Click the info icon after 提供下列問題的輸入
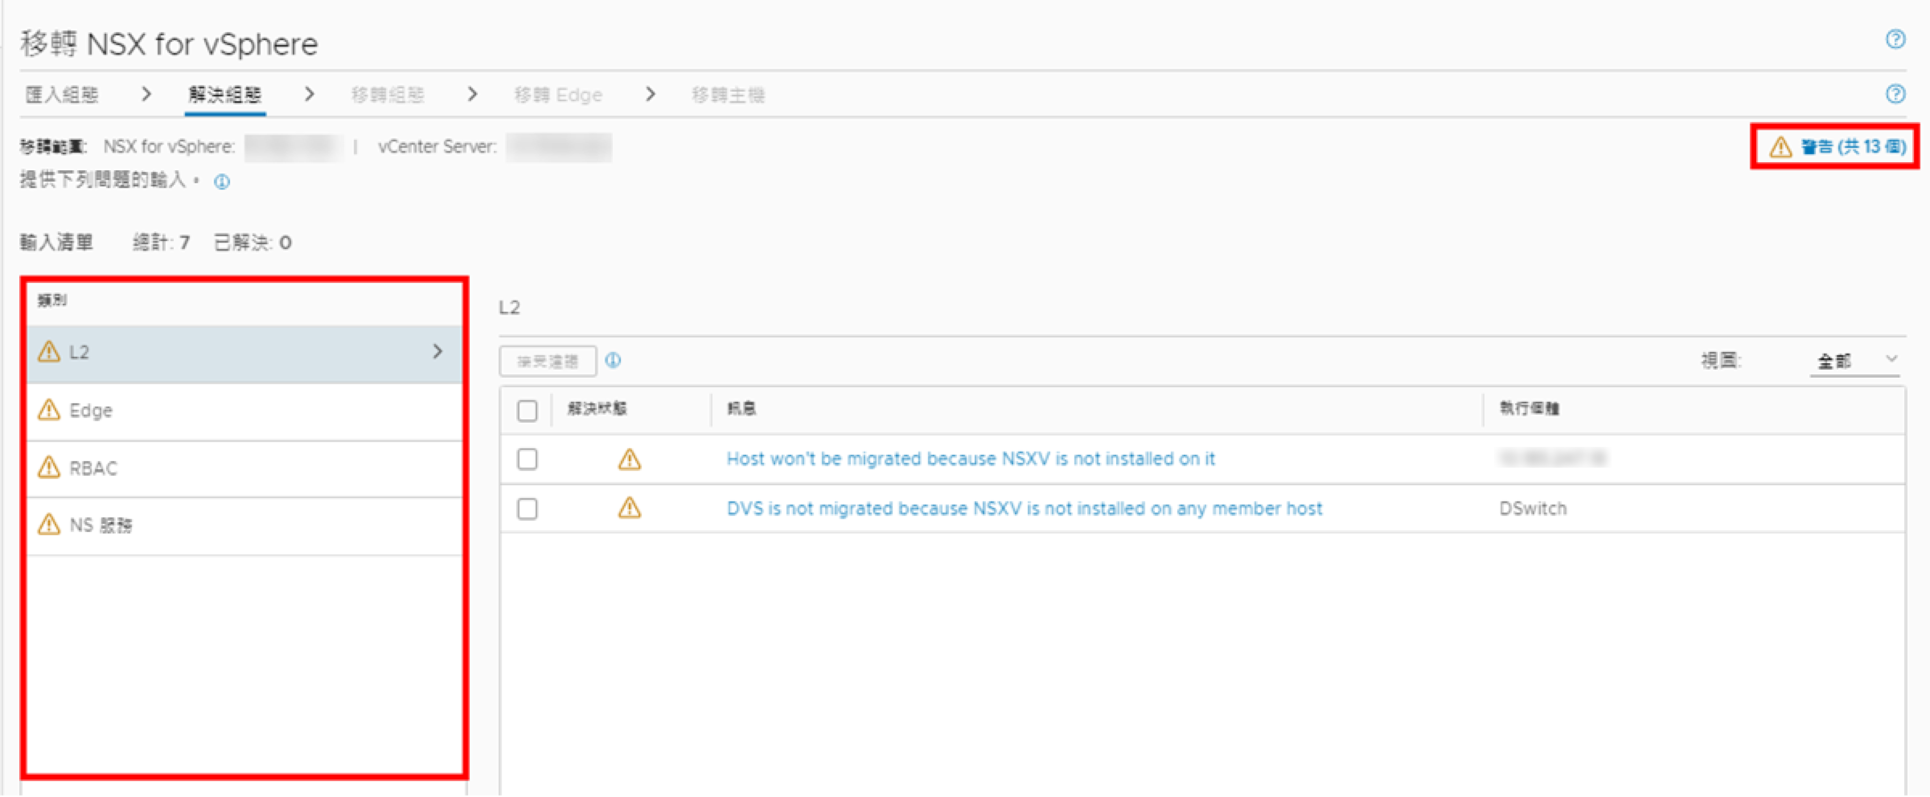This screenshot has width=1930, height=797. click(x=222, y=182)
